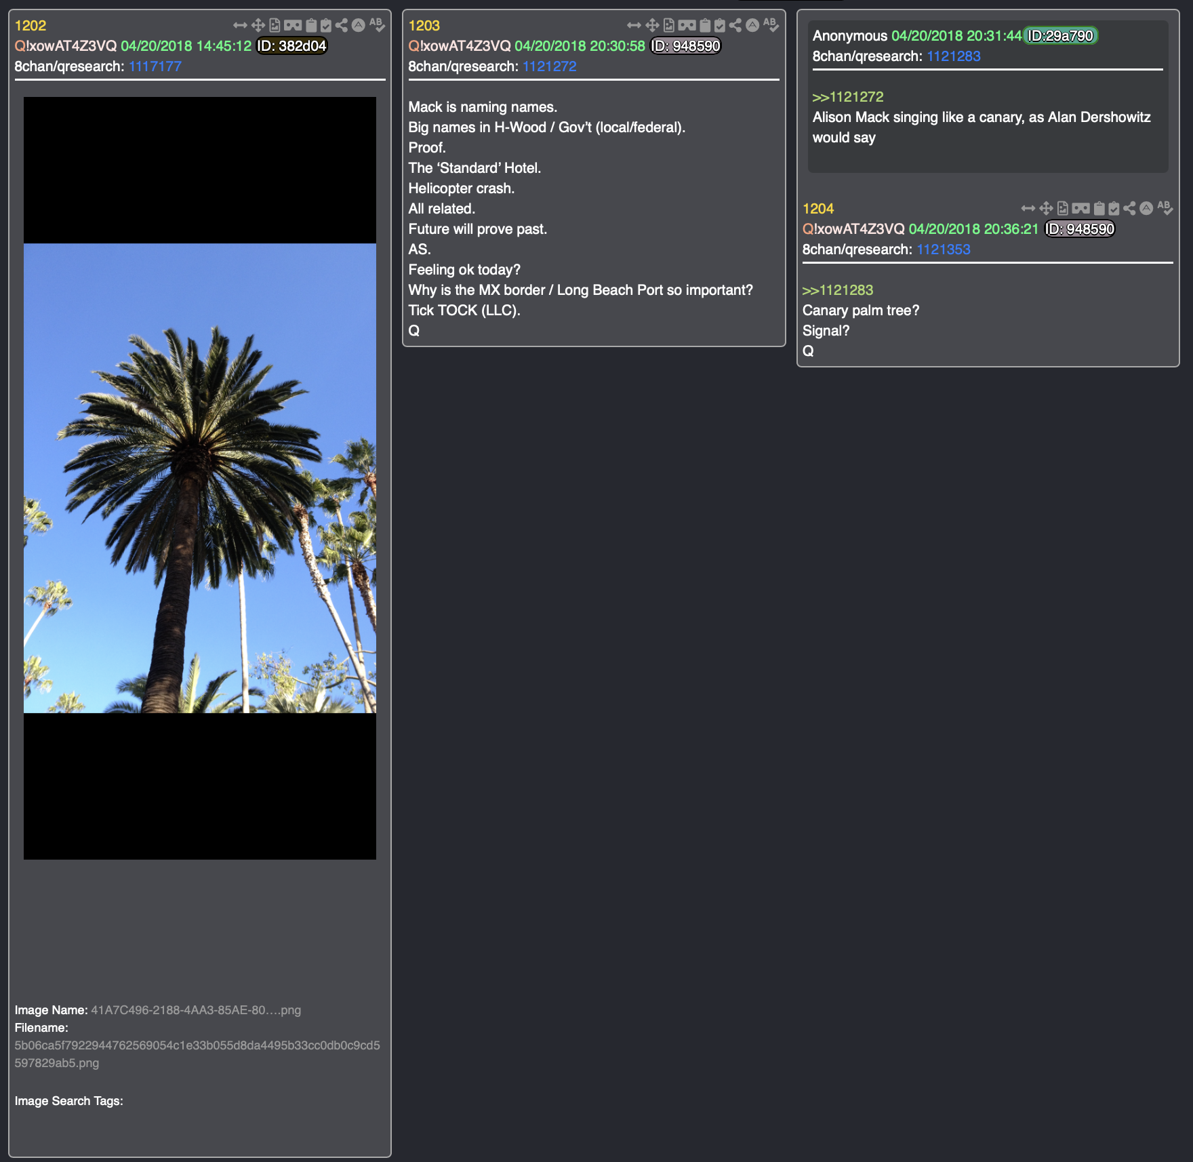The width and height of the screenshot is (1193, 1162).
Task: Follow the >>1121283 reply reference
Action: [838, 290]
